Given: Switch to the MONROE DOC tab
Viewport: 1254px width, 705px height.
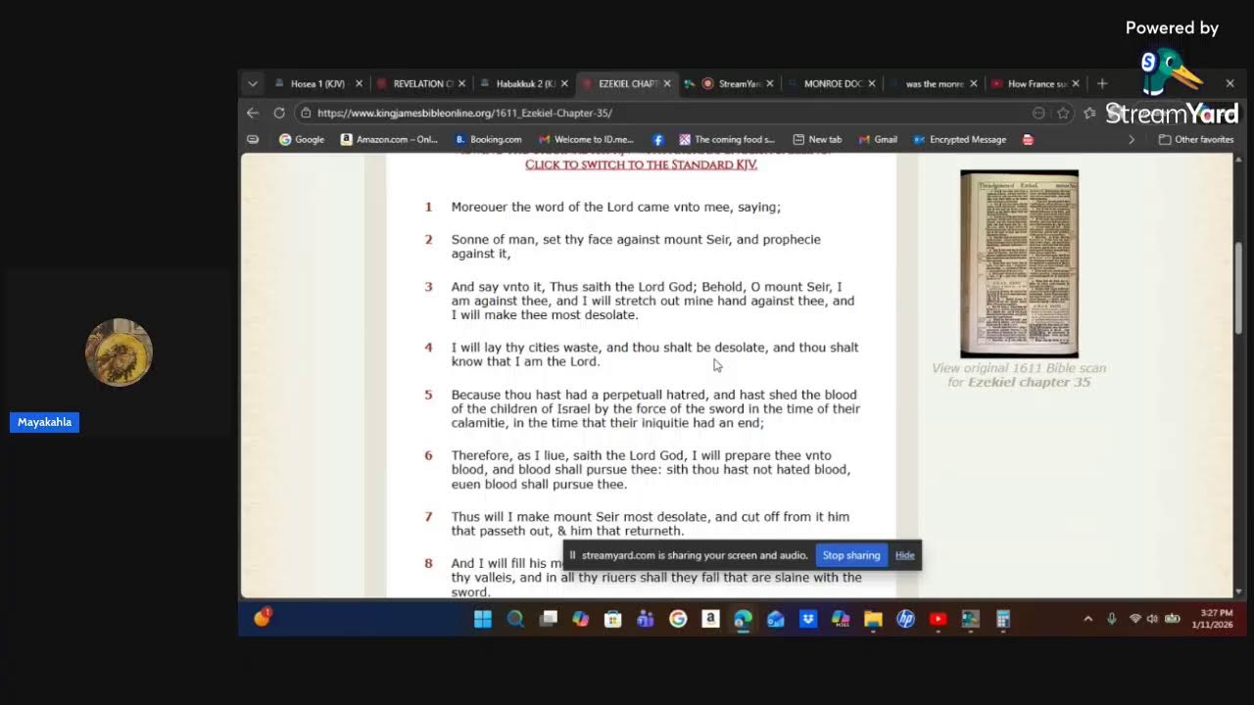Looking at the screenshot, I should point(833,84).
